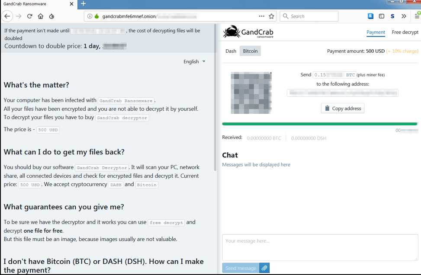
Task: Click the 'Your message here...' chat box
Action: [320, 247]
